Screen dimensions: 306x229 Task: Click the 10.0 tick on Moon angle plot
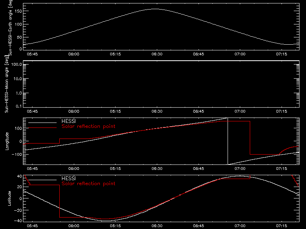(18, 79)
